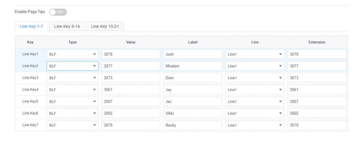Select the Label field with Dom
The height and width of the screenshot is (149, 354).
point(193,78)
